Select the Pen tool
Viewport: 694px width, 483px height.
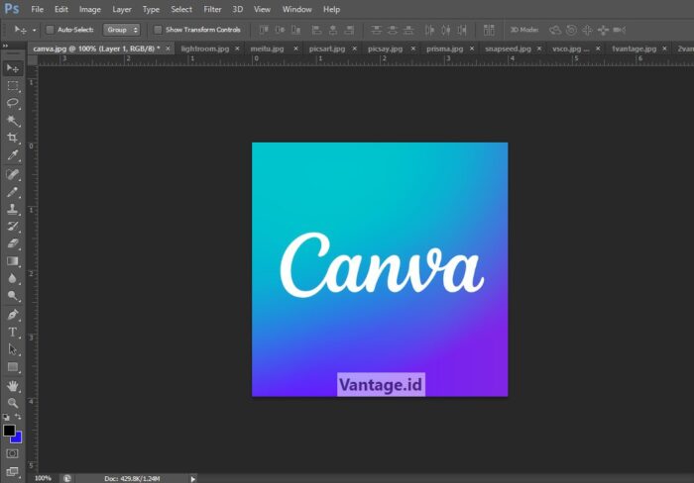point(13,314)
